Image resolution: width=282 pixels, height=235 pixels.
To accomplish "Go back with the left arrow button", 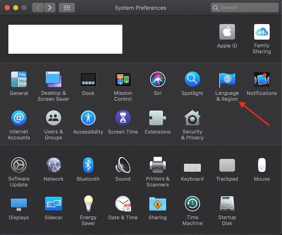I will 38,8.
